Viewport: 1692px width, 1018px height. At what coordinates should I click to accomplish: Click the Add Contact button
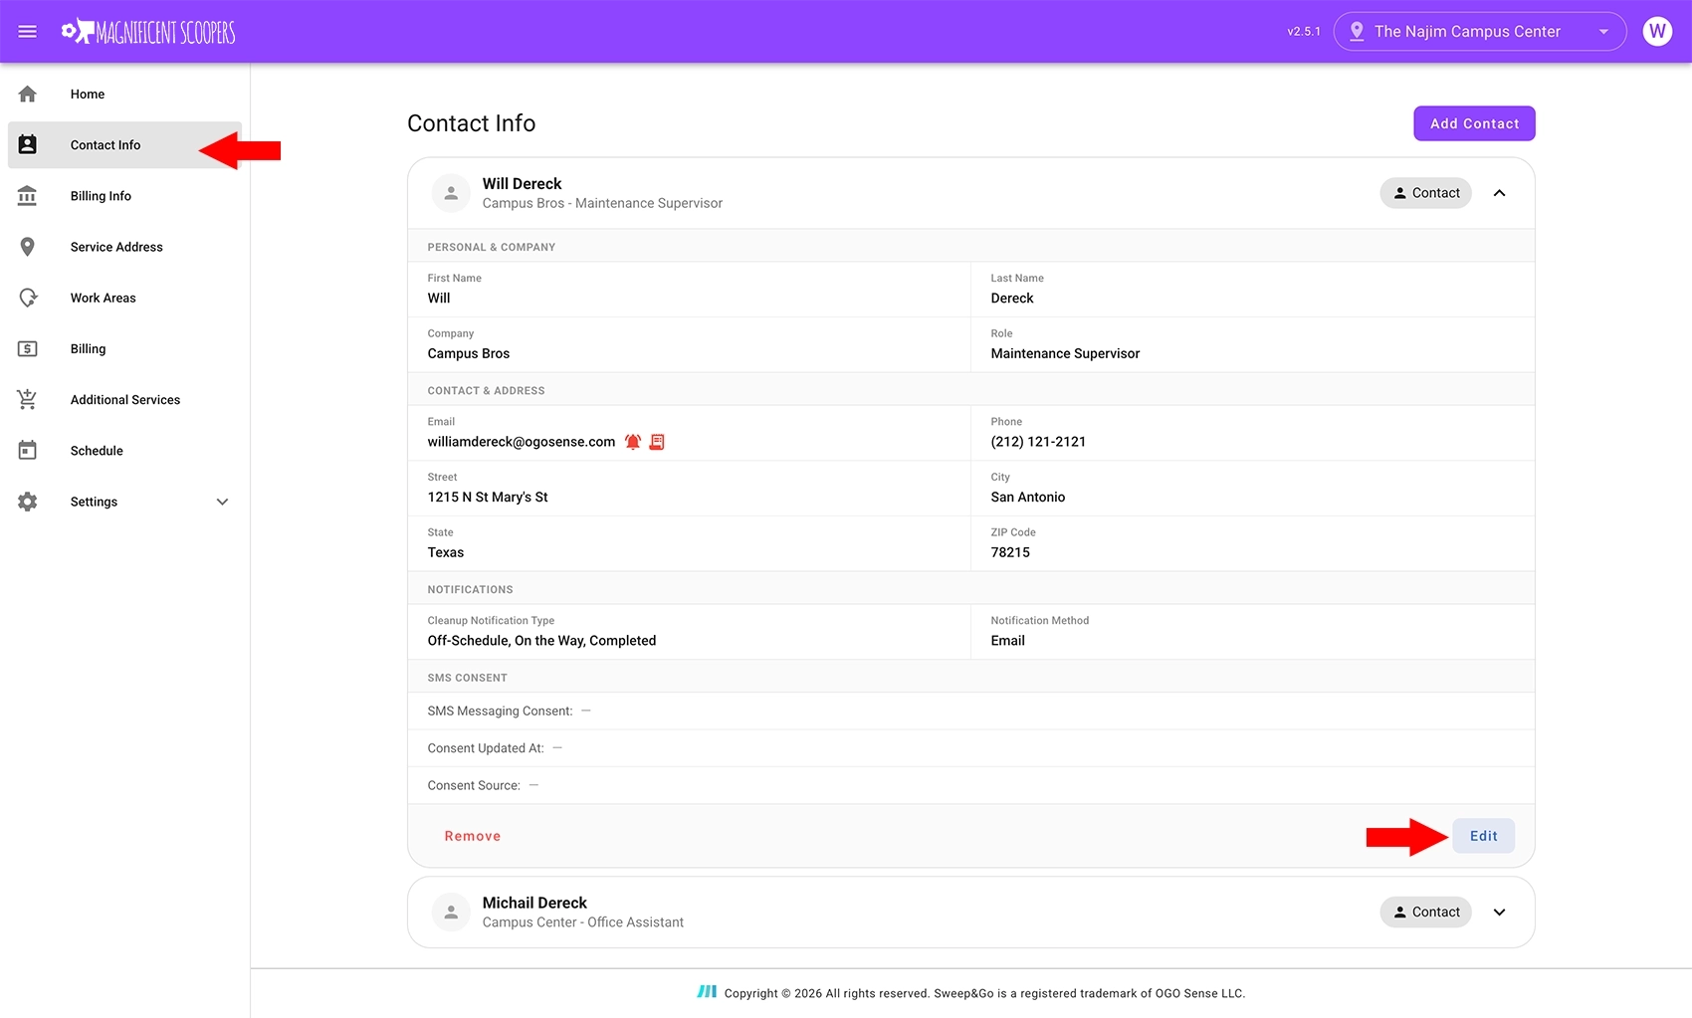click(1474, 122)
